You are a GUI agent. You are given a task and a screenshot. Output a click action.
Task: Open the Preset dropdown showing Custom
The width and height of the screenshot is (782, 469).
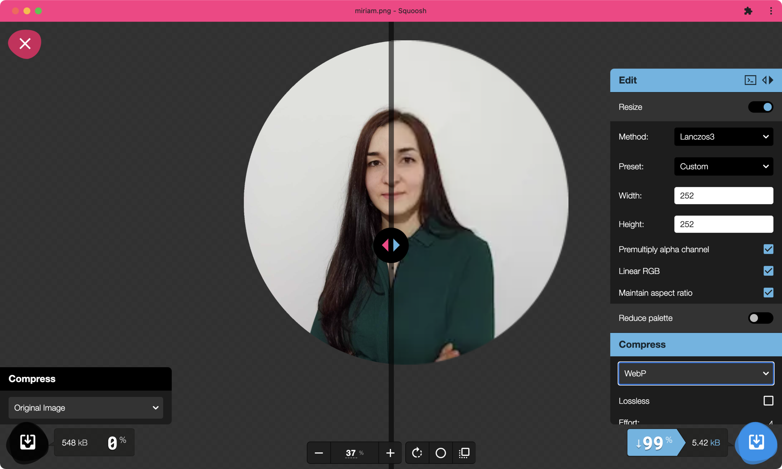pyautogui.click(x=723, y=166)
